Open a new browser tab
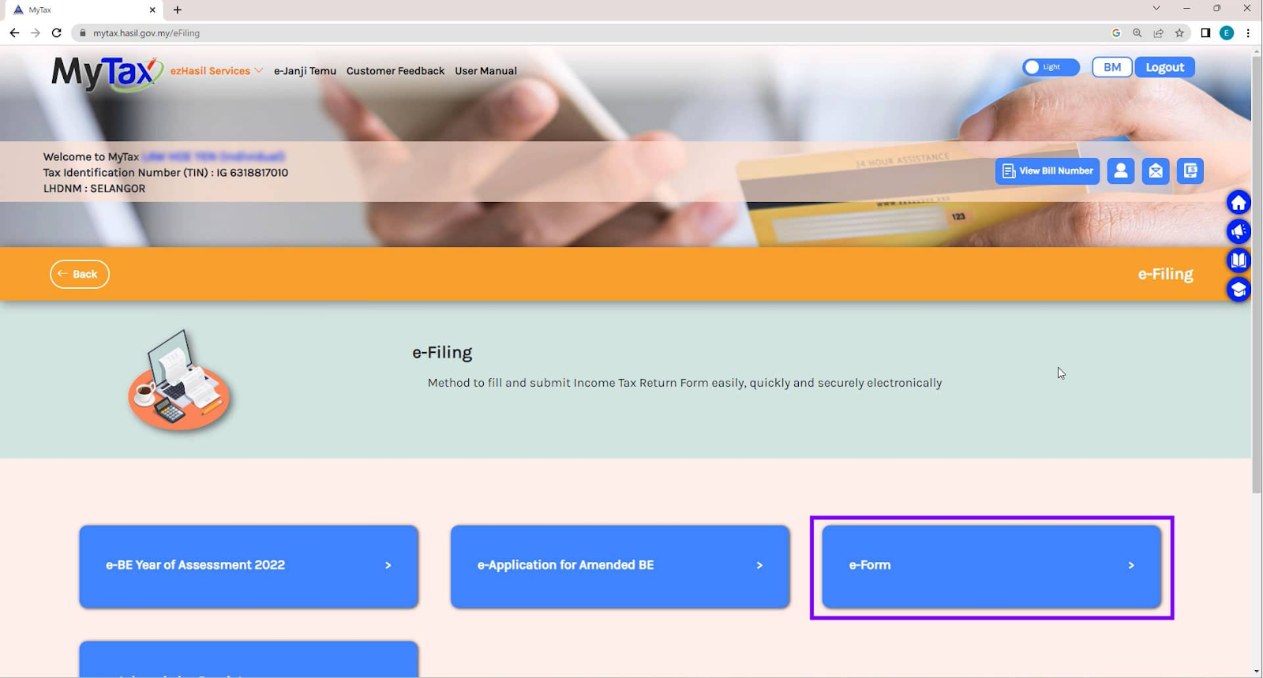1263x678 pixels. click(x=178, y=10)
